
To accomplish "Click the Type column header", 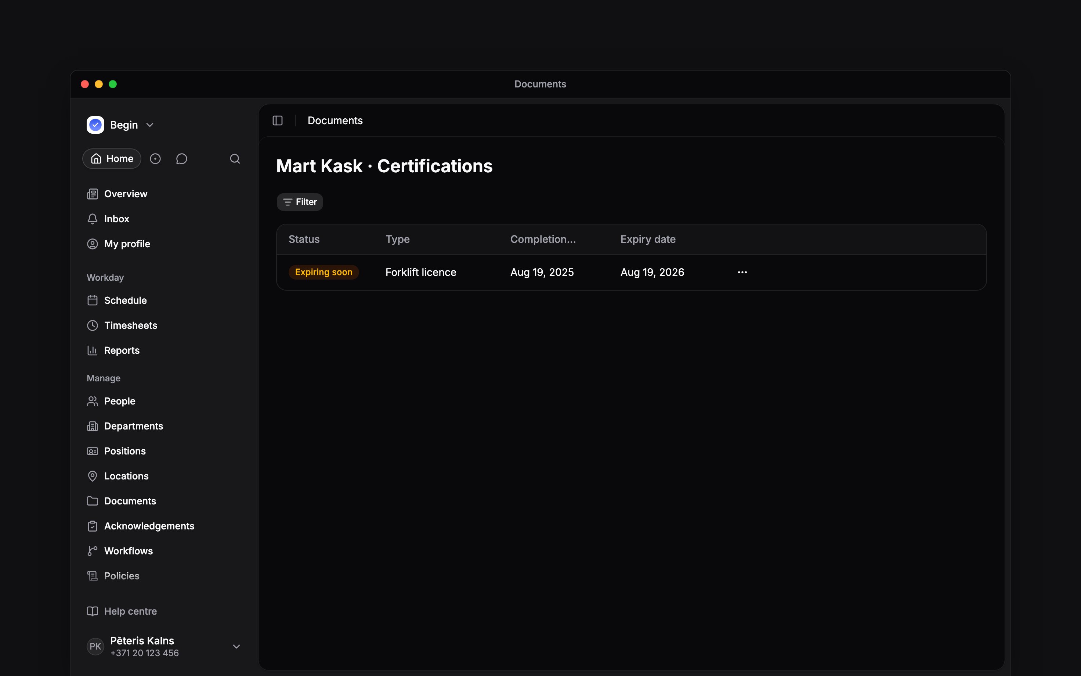I will (x=398, y=239).
